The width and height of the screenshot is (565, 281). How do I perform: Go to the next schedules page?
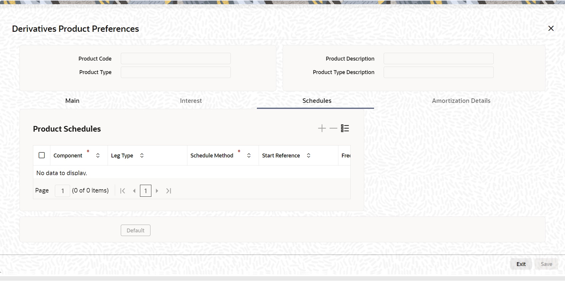157,190
